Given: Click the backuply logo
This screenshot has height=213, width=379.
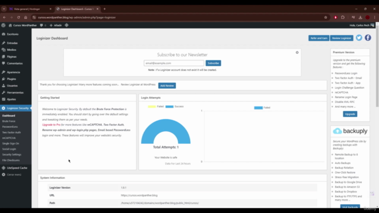Looking at the screenshot, I should point(350,131).
